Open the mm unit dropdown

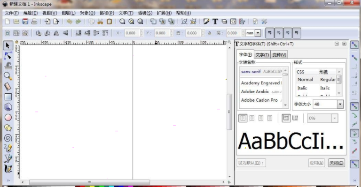pos(258,33)
